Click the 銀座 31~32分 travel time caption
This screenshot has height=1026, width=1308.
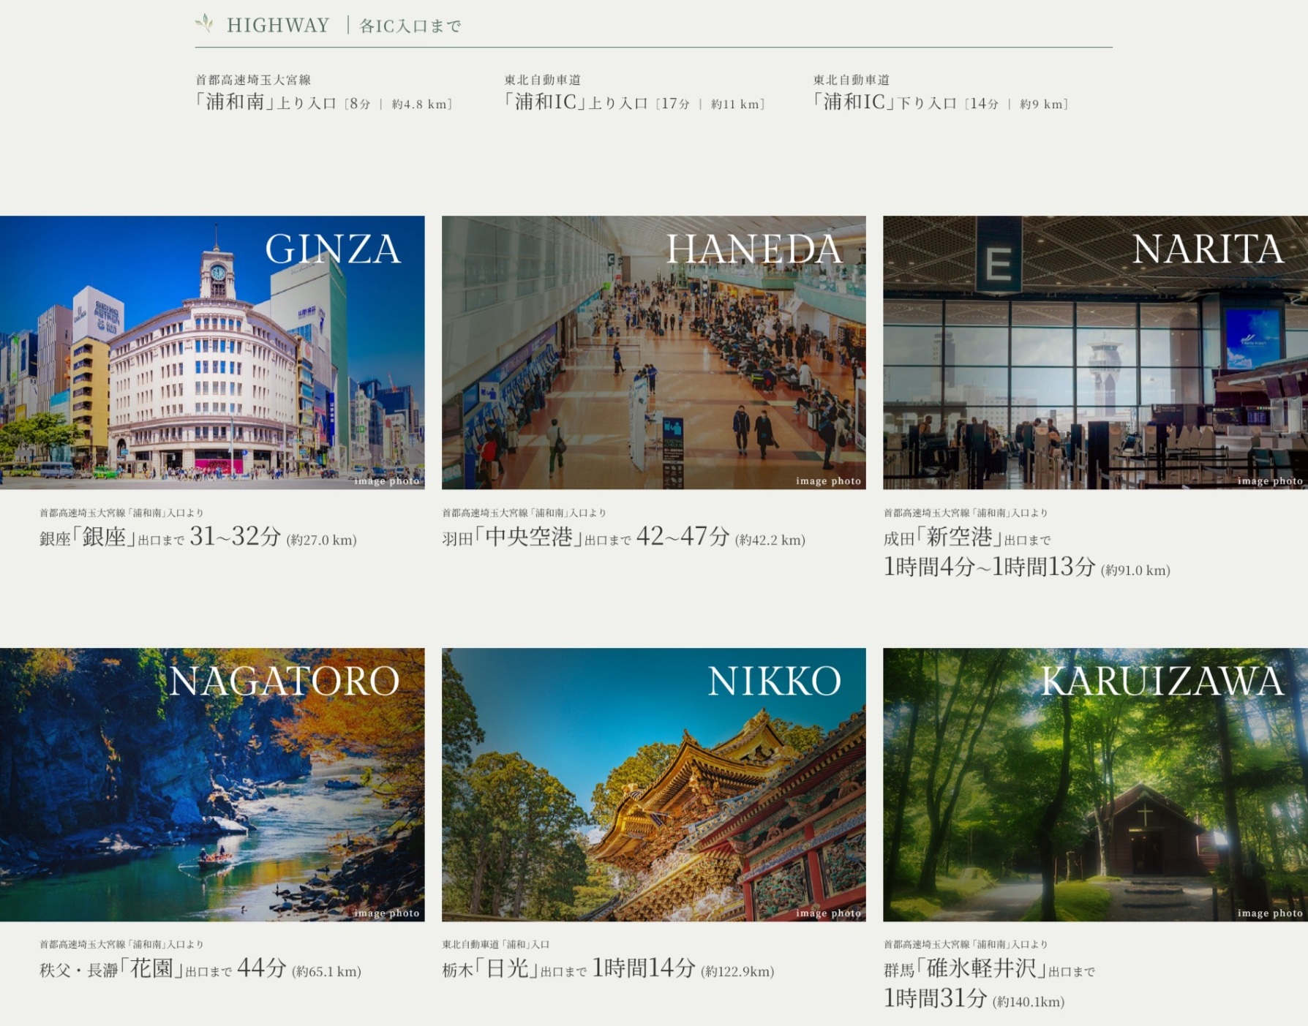click(198, 537)
